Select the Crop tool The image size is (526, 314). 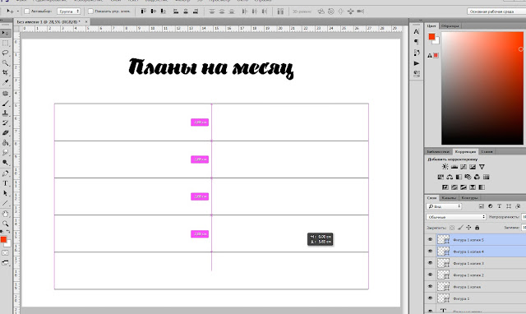click(6, 72)
